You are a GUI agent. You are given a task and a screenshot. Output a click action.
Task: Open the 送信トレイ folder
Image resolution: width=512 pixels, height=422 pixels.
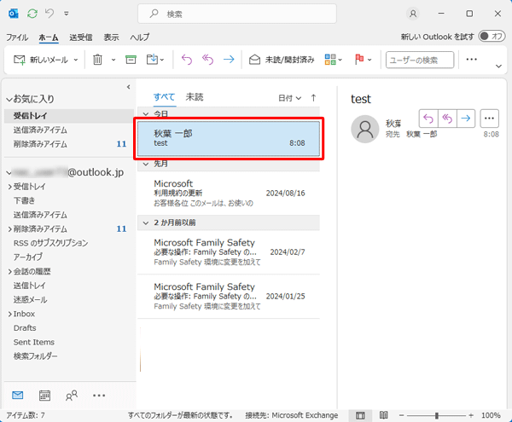pyautogui.click(x=29, y=286)
